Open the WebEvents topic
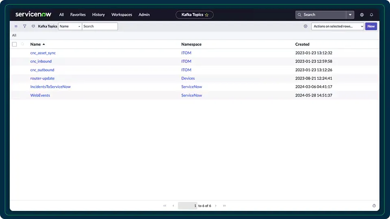Screen dimensions: 390x219 click(40, 95)
